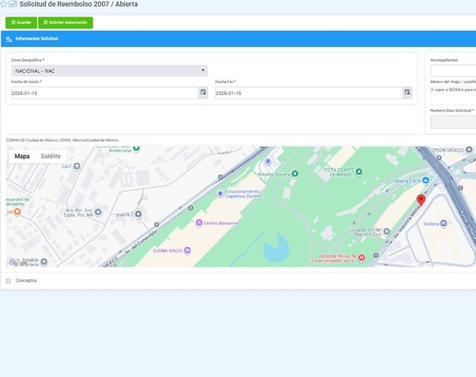Open the Fecha Fin calendar picker
Image resolution: width=476 pixels, height=377 pixels.
pyautogui.click(x=407, y=93)
